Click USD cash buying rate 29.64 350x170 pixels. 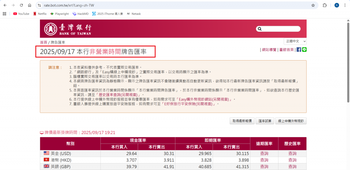[x=132, y=154]
